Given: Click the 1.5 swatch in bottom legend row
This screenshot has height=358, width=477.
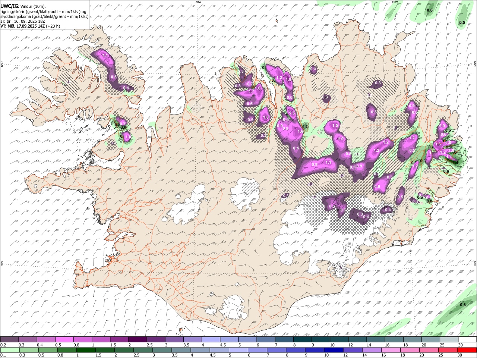Looking at the screenshot, I should (105, 350).
